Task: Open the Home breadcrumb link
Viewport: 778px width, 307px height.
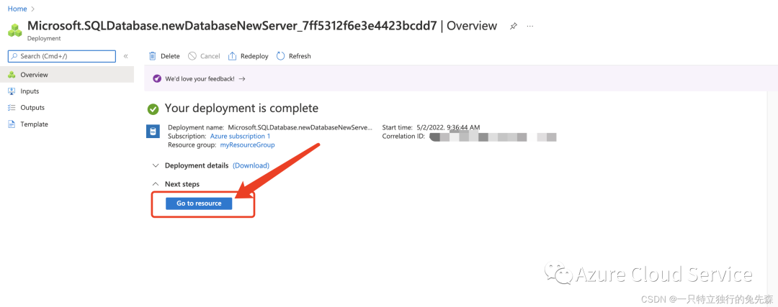Action: pos(17,9)
